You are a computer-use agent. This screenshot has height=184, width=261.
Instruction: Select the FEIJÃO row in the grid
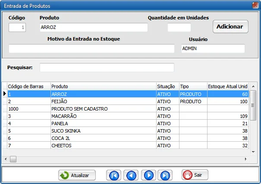tap(128, 102)
